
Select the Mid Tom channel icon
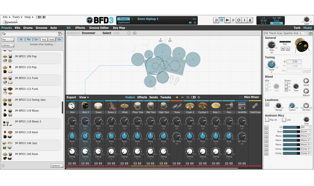coord(151,106)
